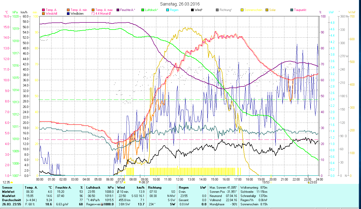361x209 pixels.
Task: Toggle the 4.4 Monat-Ø legend checkbox
Action: pos(93,14)
